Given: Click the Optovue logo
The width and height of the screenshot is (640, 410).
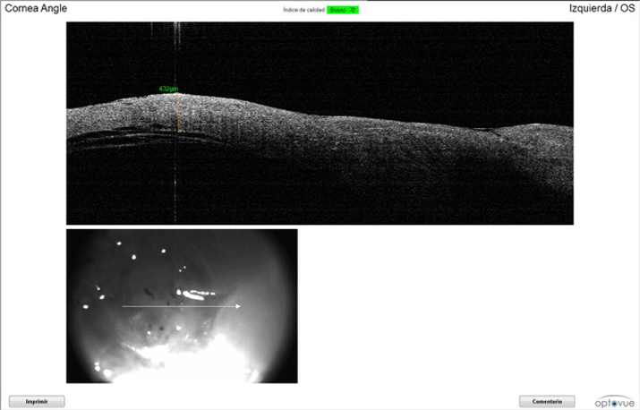Looking at the screenshot, I should pos(615,401).
